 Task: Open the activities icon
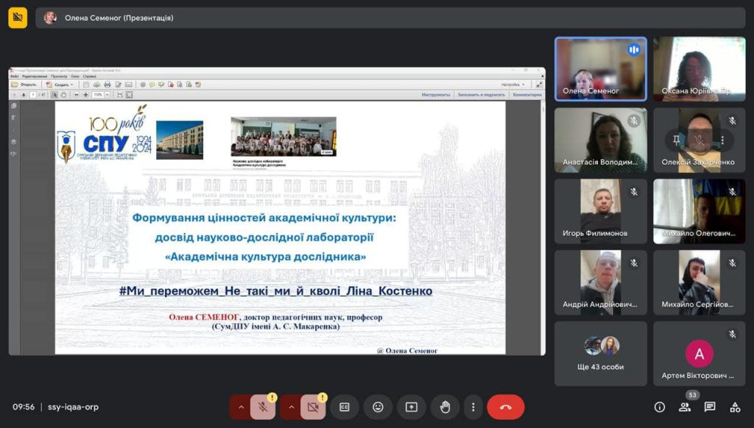(x=735, y=407)
